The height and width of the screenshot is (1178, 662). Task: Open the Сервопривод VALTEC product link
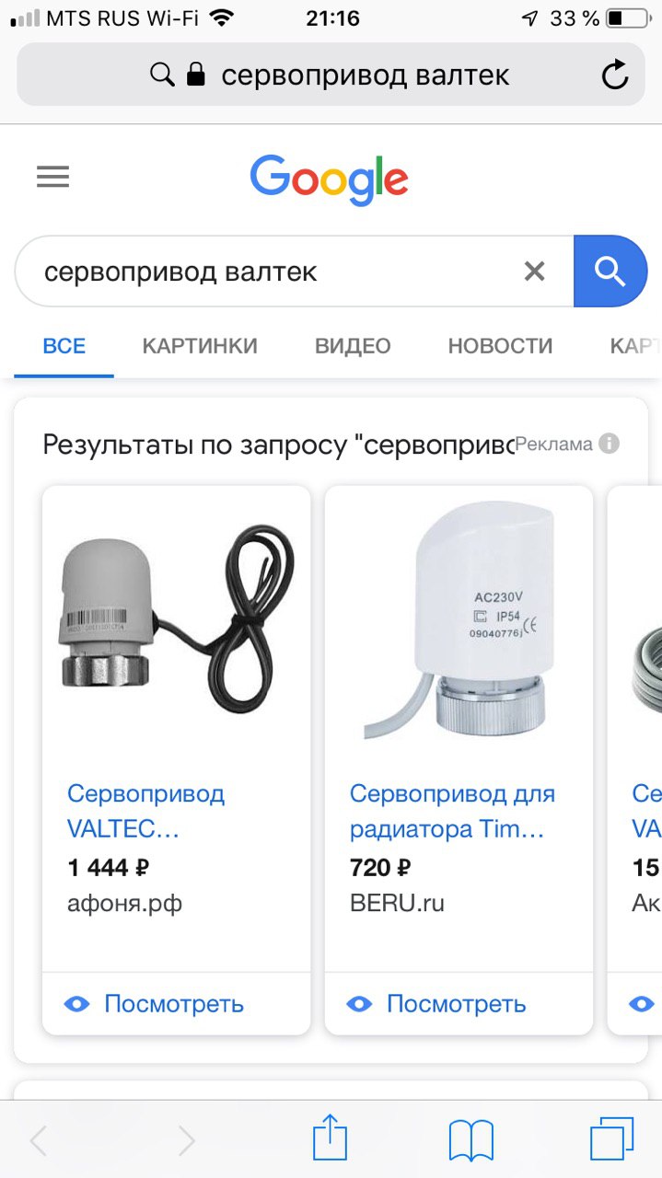(x=146, y=811)
